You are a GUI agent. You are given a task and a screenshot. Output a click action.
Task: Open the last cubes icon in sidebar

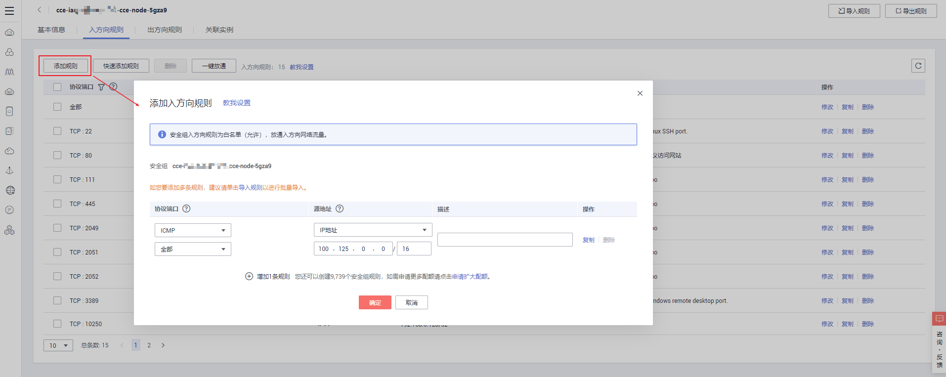coord(9,230)
